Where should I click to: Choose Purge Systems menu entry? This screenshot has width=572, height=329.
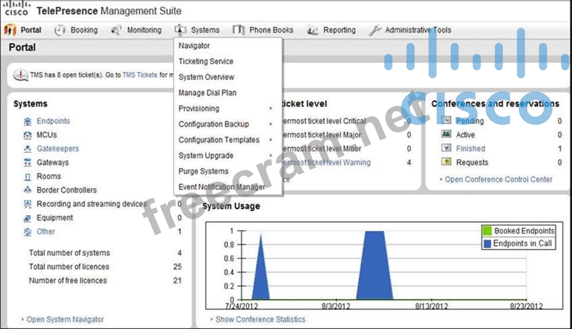click(204, 171)
